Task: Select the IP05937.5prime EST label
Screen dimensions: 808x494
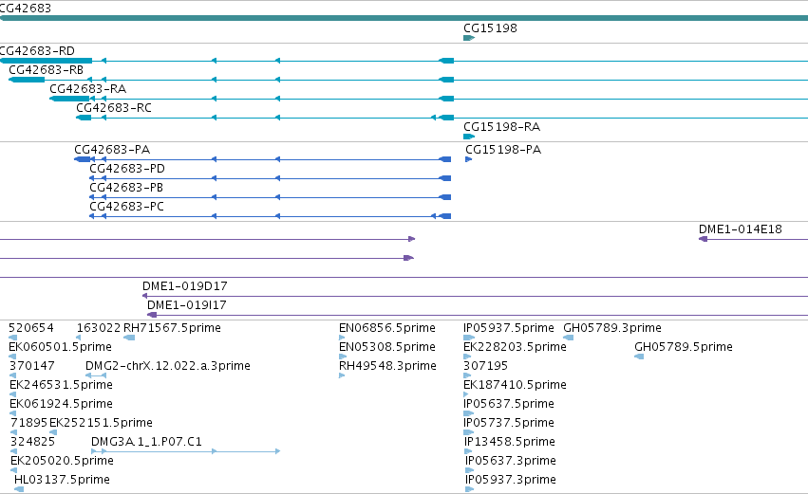Action: [x=509, y=328]
